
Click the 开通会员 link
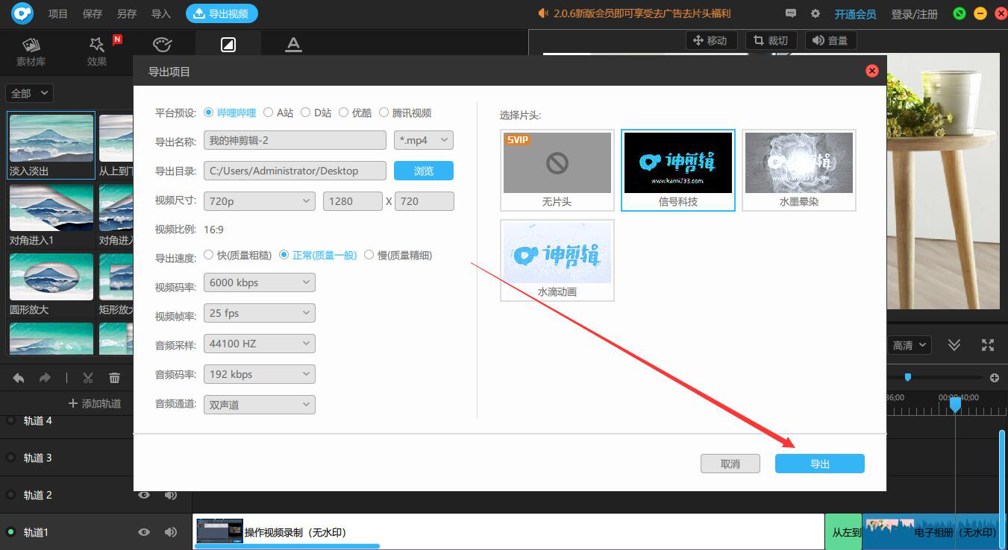pyautogui.click(x=855, y=14)
